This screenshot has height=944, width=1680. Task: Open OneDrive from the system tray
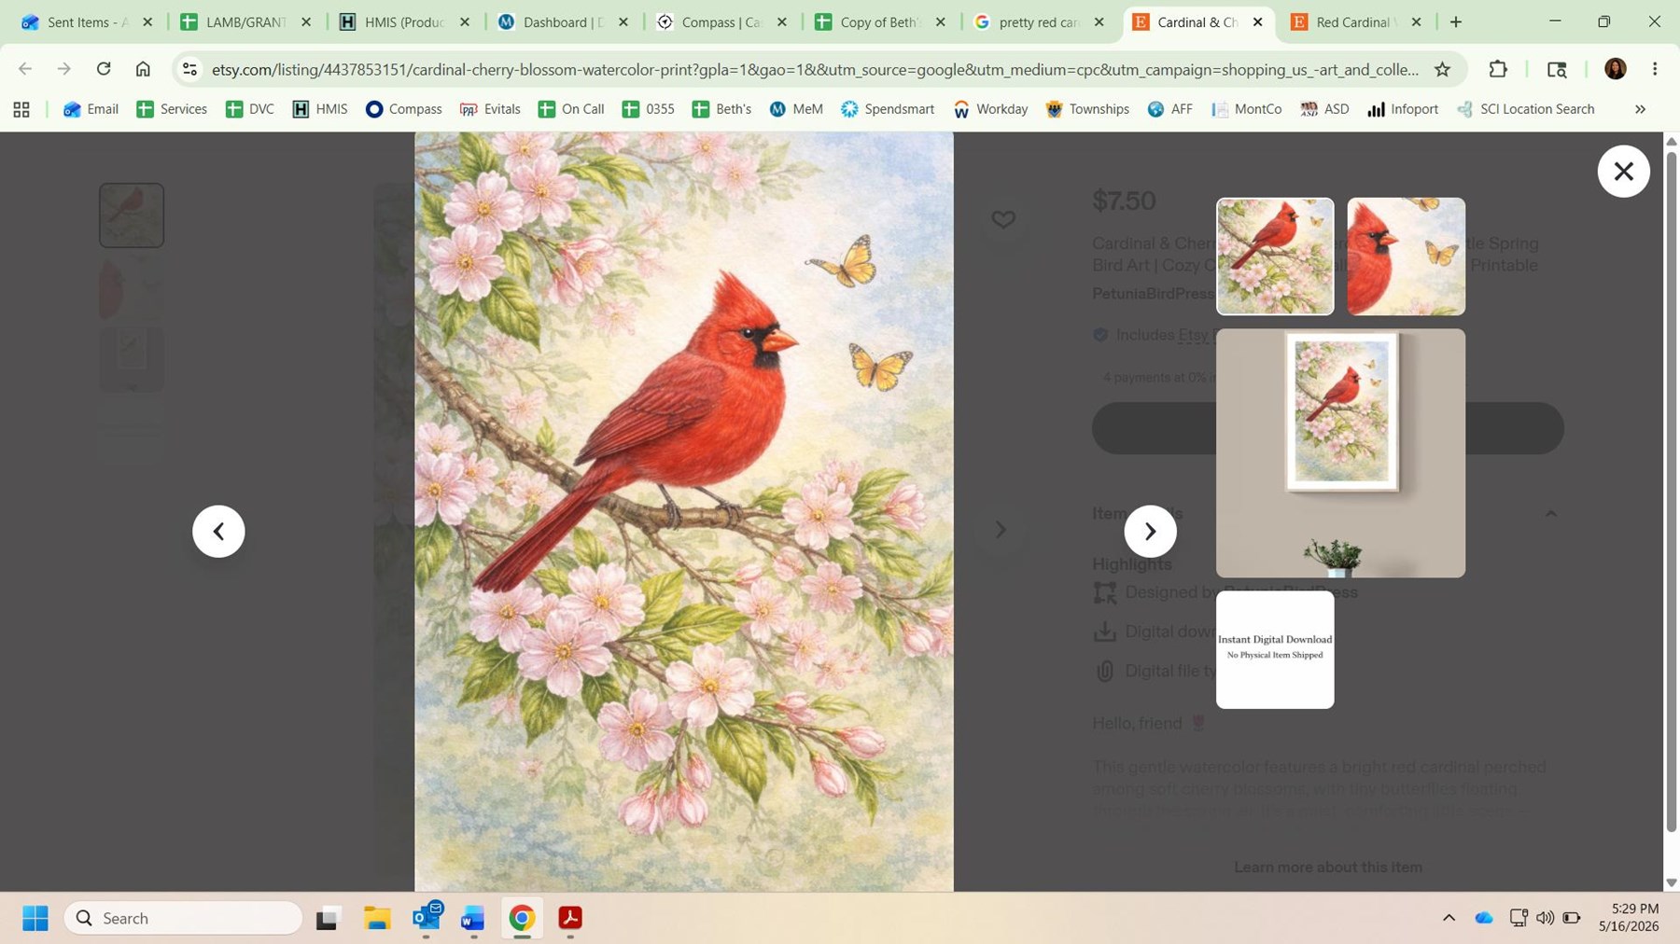tap(1484, 919)
